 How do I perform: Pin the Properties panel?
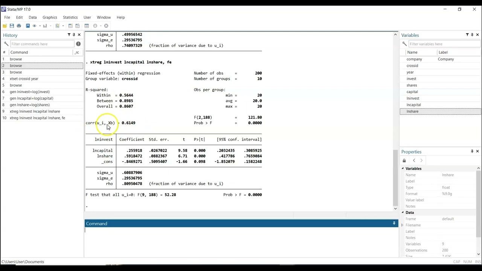point(472,151)
